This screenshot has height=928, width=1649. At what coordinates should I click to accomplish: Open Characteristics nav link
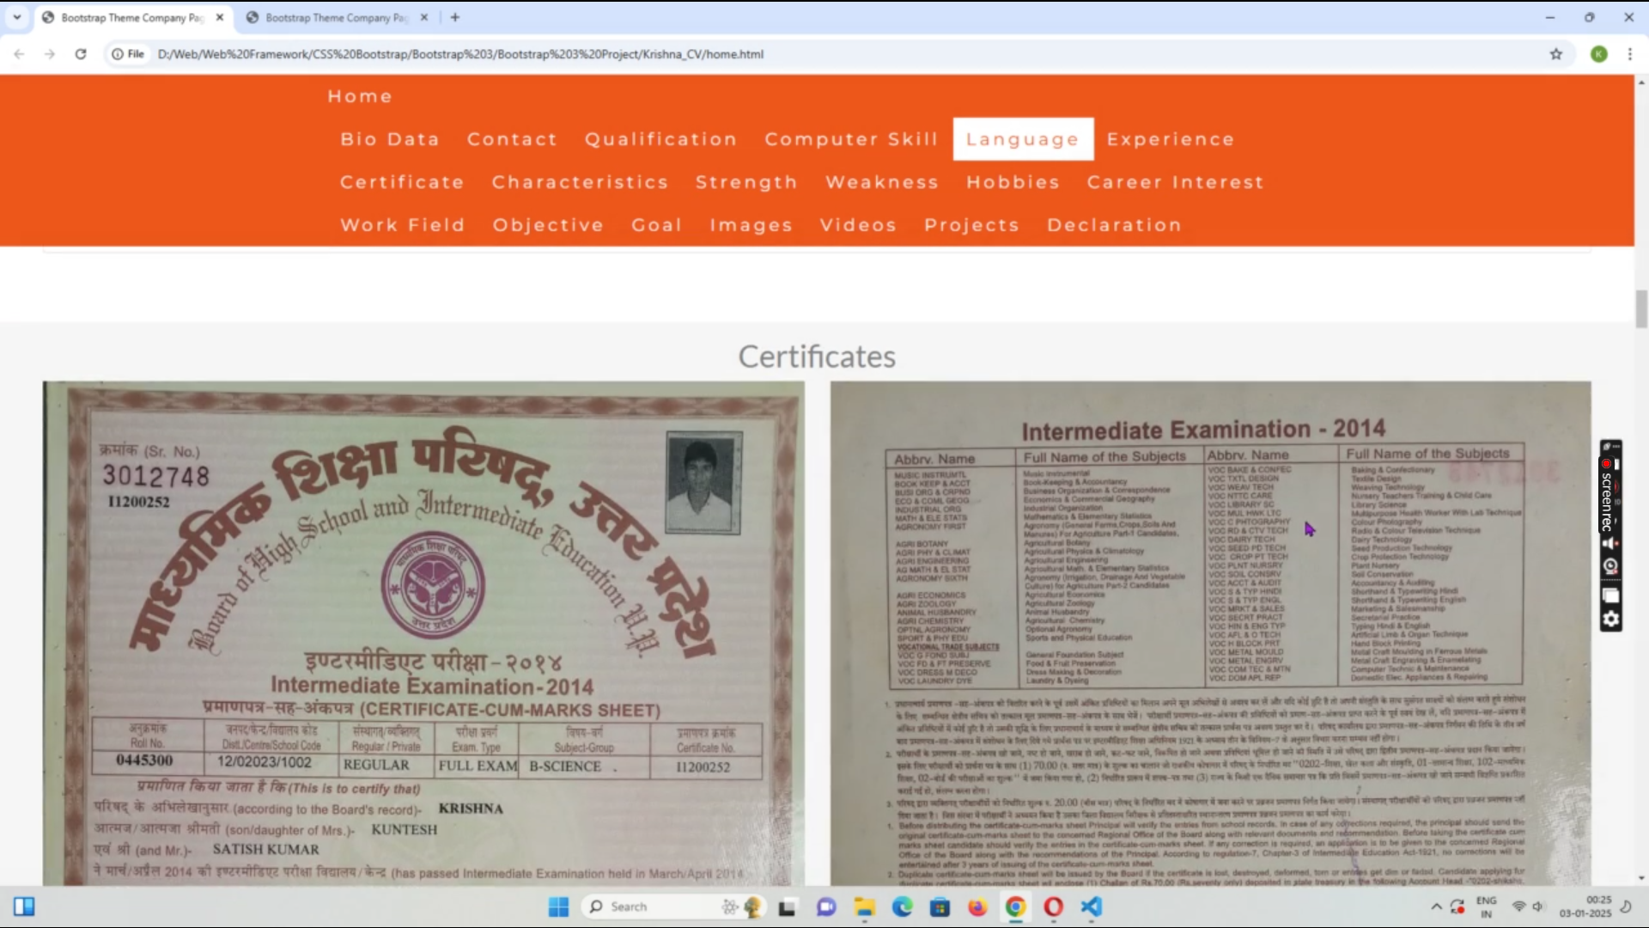point(580,182)
